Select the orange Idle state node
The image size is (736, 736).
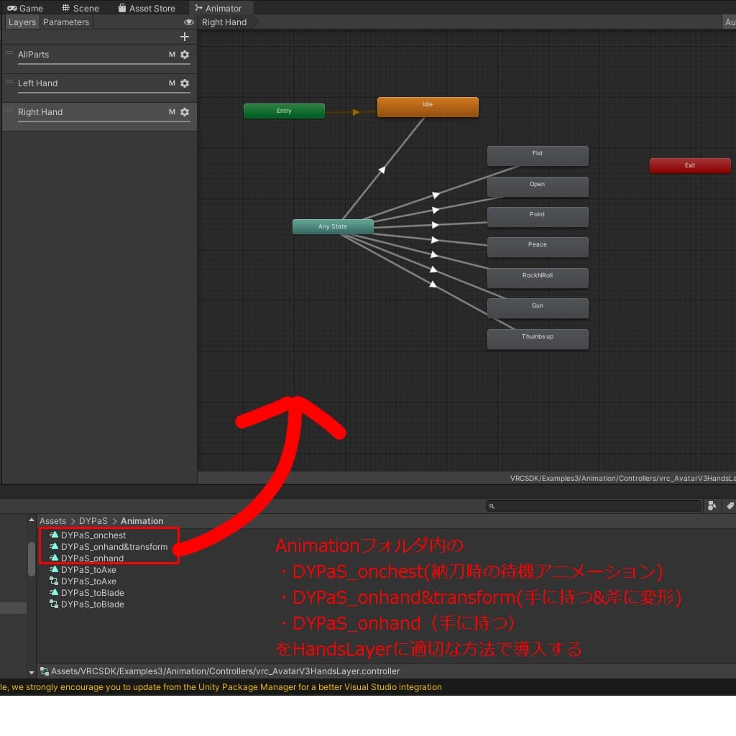(x=428, y=107)
